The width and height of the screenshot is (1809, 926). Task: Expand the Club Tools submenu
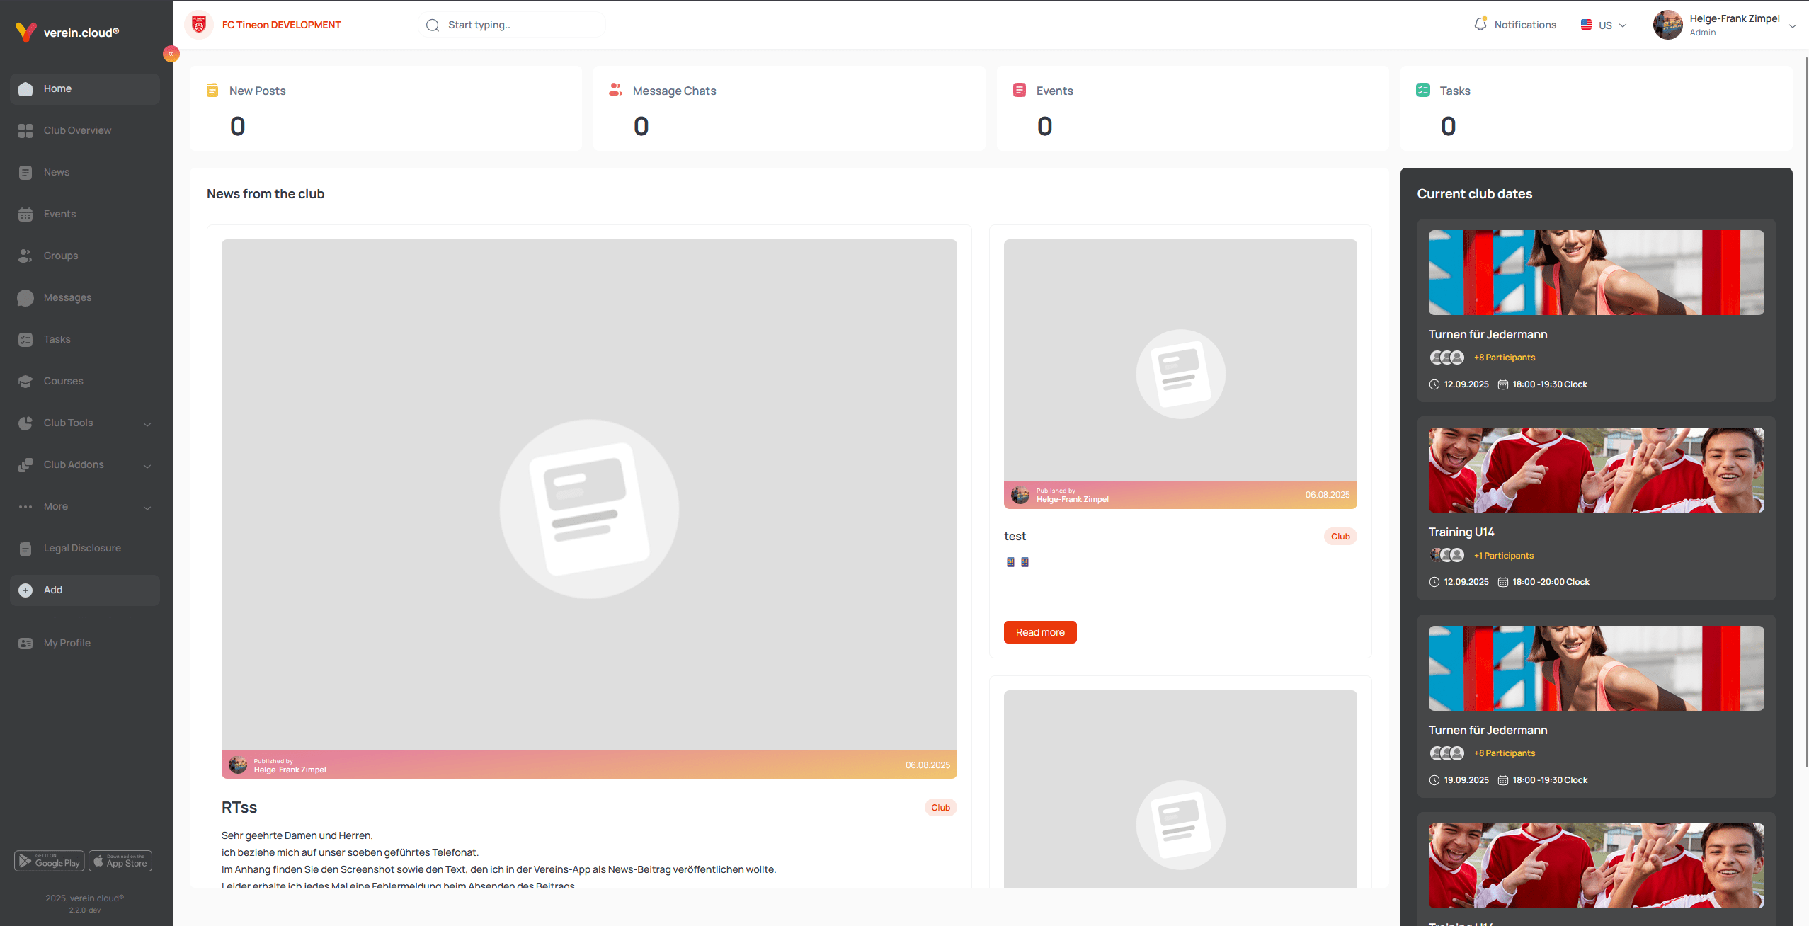tap(147, 424)
